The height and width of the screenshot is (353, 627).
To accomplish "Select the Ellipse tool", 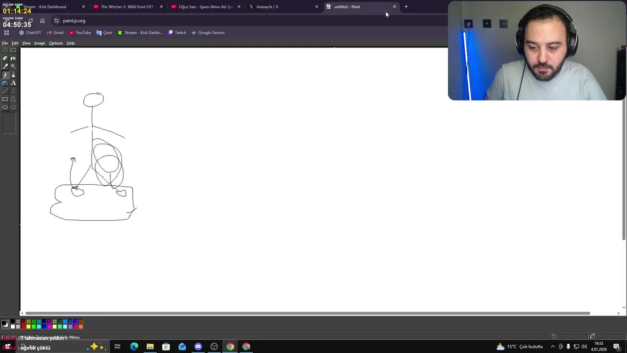I will [x=5, y=107].
